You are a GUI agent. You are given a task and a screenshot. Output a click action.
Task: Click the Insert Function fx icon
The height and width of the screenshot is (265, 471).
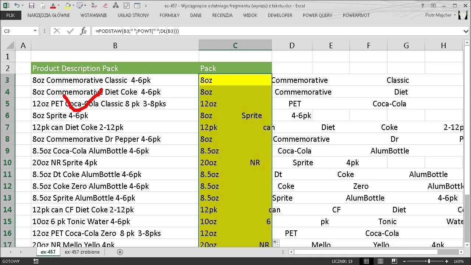click(x=83, y=31)
